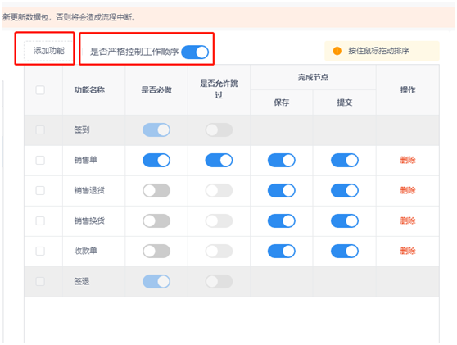Remove the 销售换货 function

point(408,220)
